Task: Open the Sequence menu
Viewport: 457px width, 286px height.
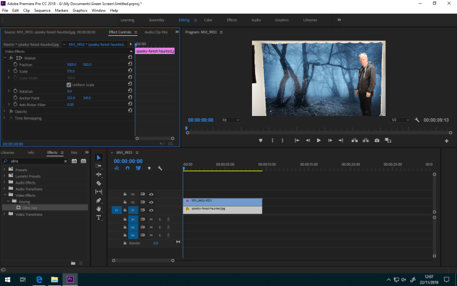Action: pos(42,10)
